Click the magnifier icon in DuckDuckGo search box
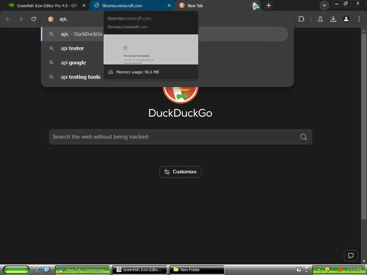Viewport: 367px width, 275px height. click(304, 137)
